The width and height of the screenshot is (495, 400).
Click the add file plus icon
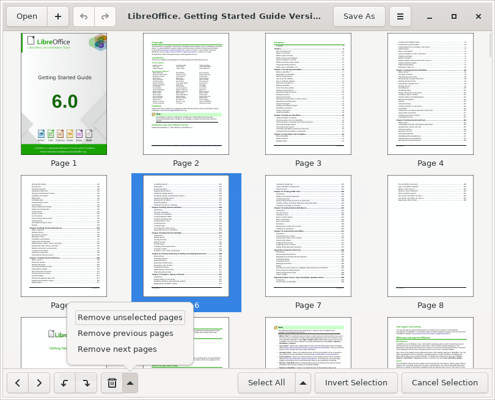pyautogui.click(x=58, y=16)
